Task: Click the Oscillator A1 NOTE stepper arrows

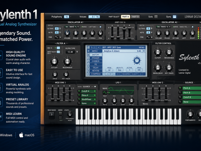Action: [60, 33]
